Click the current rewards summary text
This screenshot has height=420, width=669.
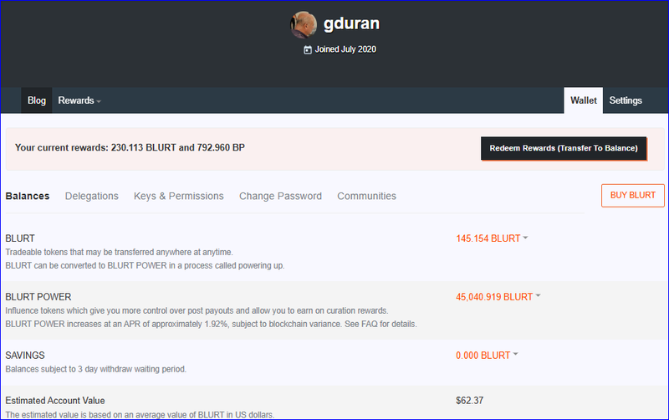[x=130, y=148]
